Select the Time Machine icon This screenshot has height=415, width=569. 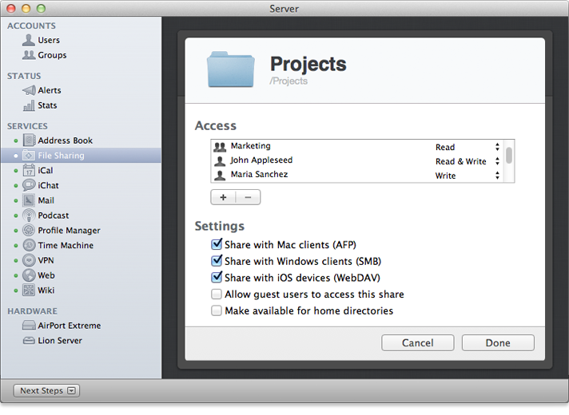(x=29, y=246)
